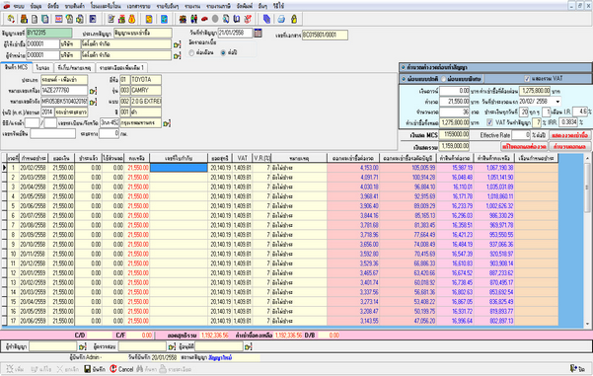Switch to the ใบจอง tab
This screenshot has height=376, width=593.
click(42, 68)
